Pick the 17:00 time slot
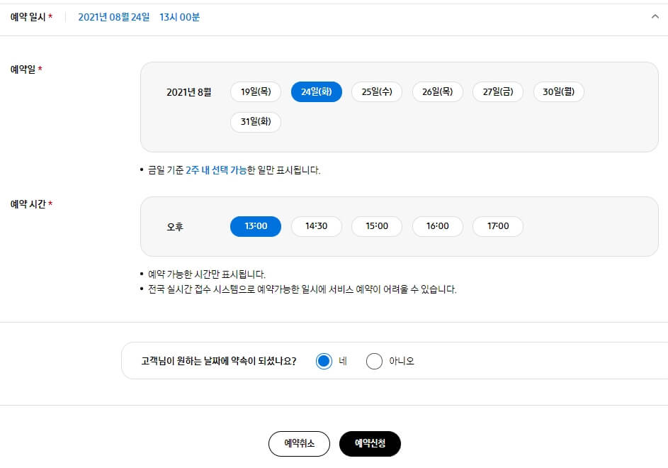 497,225
